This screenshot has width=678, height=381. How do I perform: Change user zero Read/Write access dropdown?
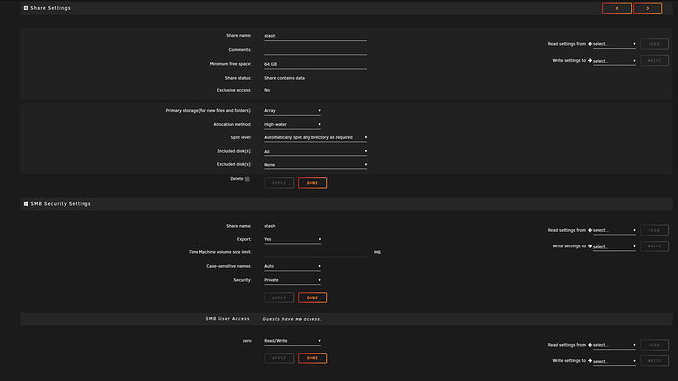click(x=293, y=341)
